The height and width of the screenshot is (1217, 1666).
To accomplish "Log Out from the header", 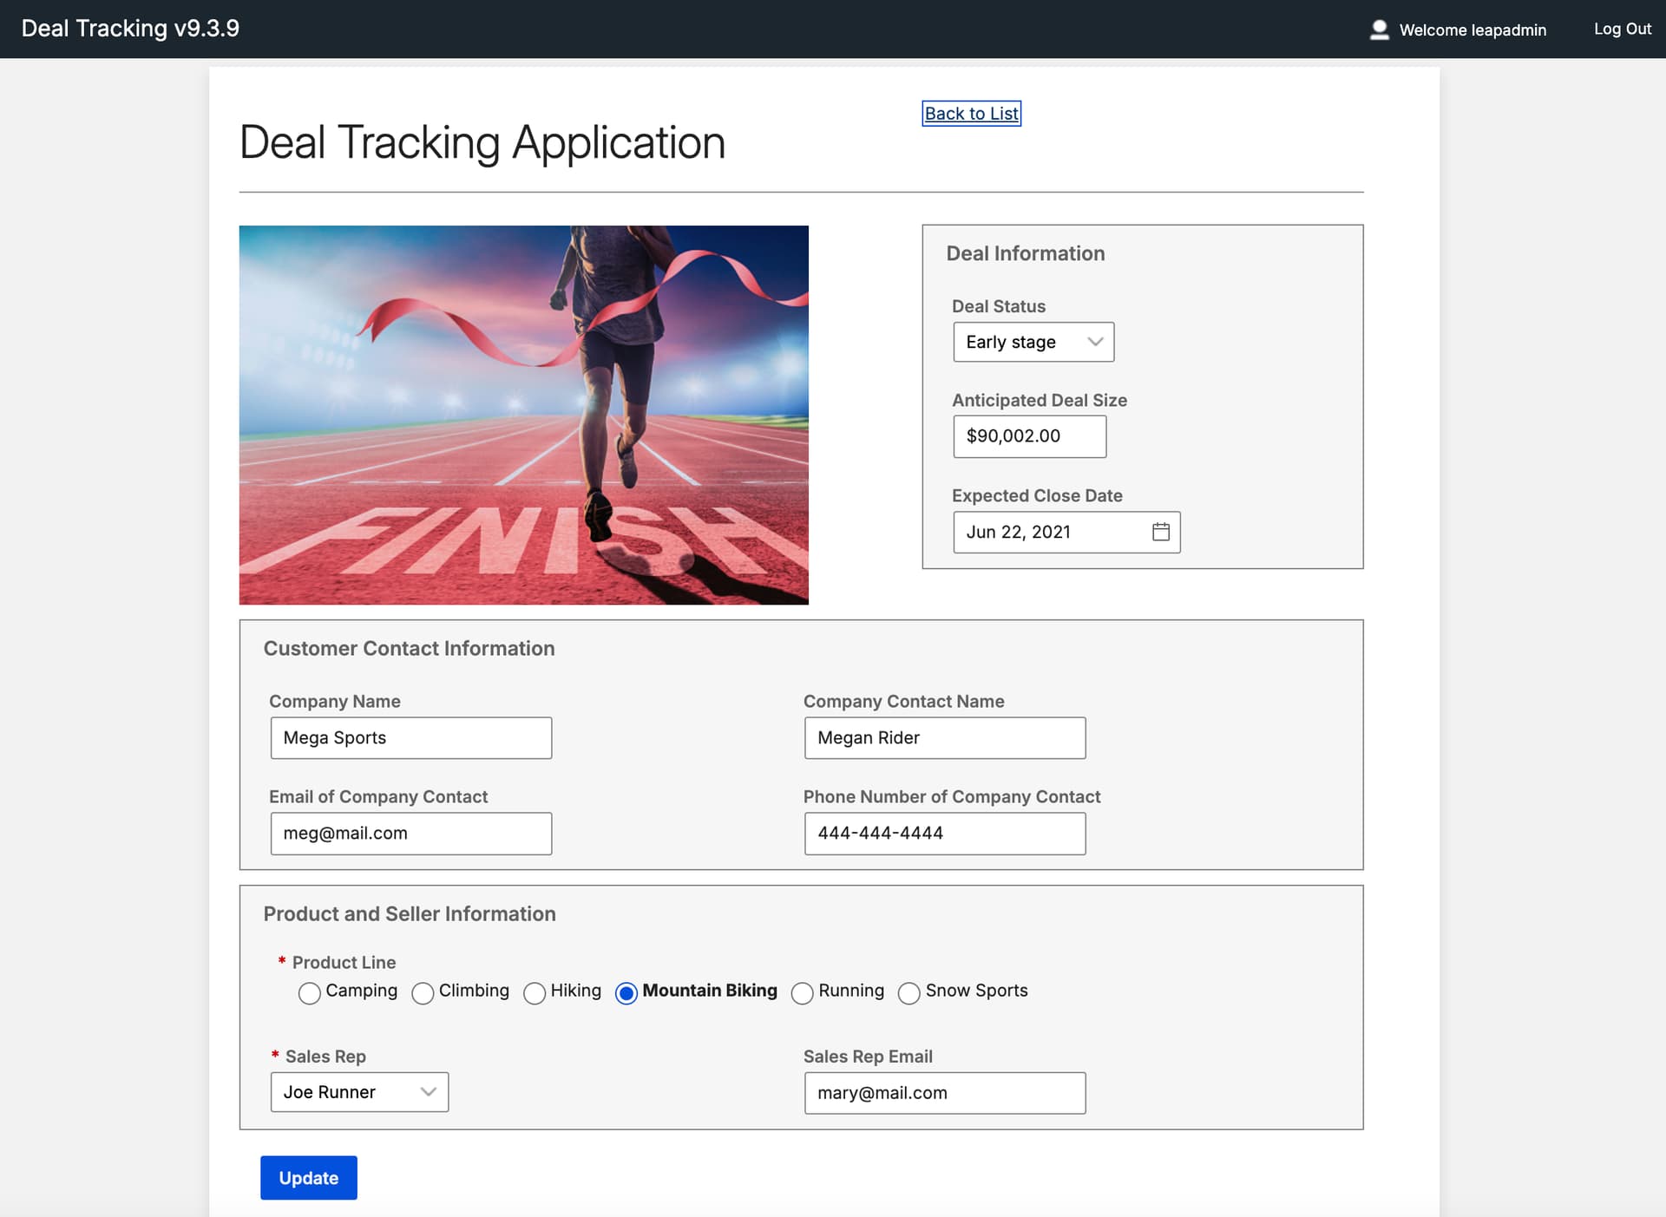I will [x=1622, y=29].
